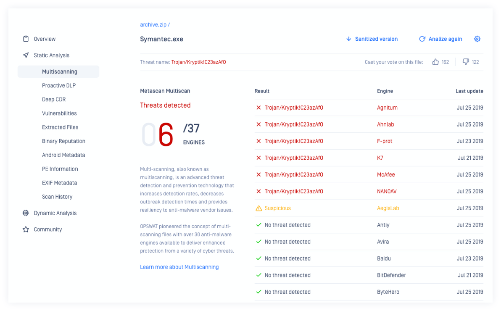Open the Proactive DLP section
Viewport: 501px width, 311px height.
(59, 86)
